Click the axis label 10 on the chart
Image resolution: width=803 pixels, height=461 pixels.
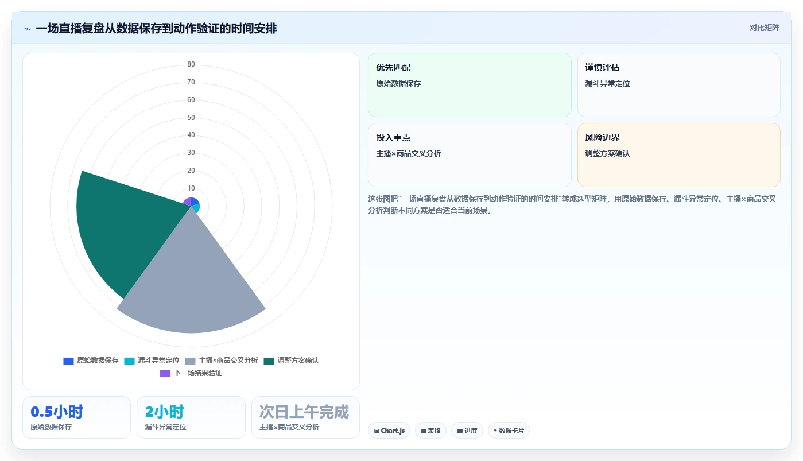pyautogui.click(x=191, y=188)
